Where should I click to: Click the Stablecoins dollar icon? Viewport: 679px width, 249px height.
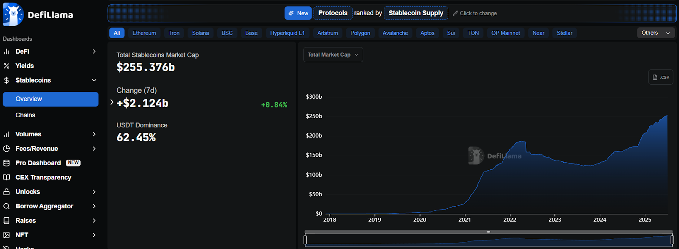coord(6,80)
